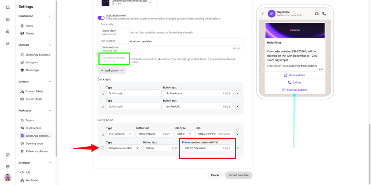Click banner image in phone preview
The width and height of the screenshot is (371, 185).
coord(295,30)
